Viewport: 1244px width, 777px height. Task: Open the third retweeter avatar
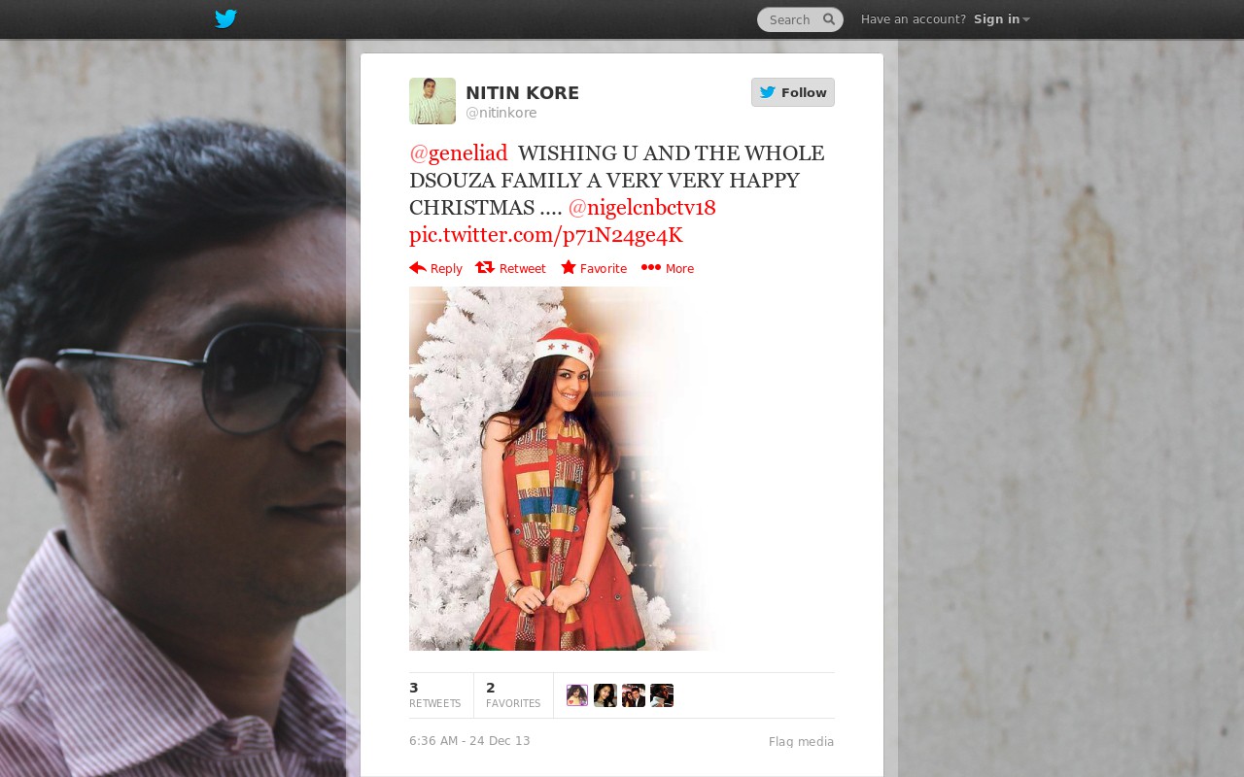tap(634, 695)
